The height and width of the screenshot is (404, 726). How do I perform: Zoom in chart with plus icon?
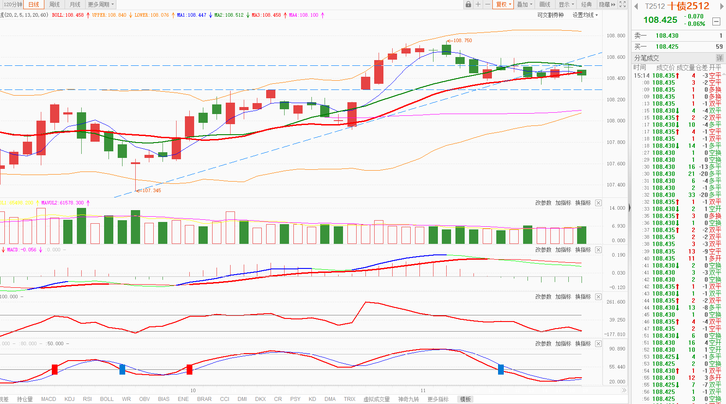click(478, 4)
